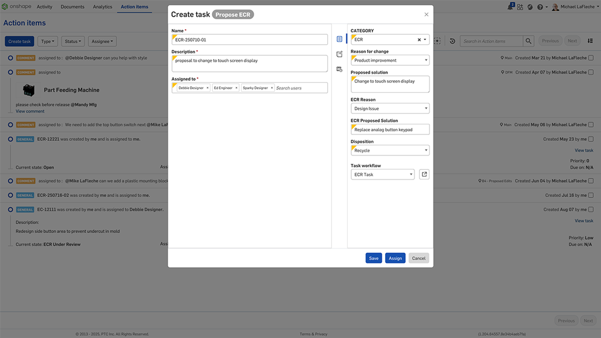Click the sort order icon beside Next
Viewport: 601px width, 338px height.
pos(590,41)
